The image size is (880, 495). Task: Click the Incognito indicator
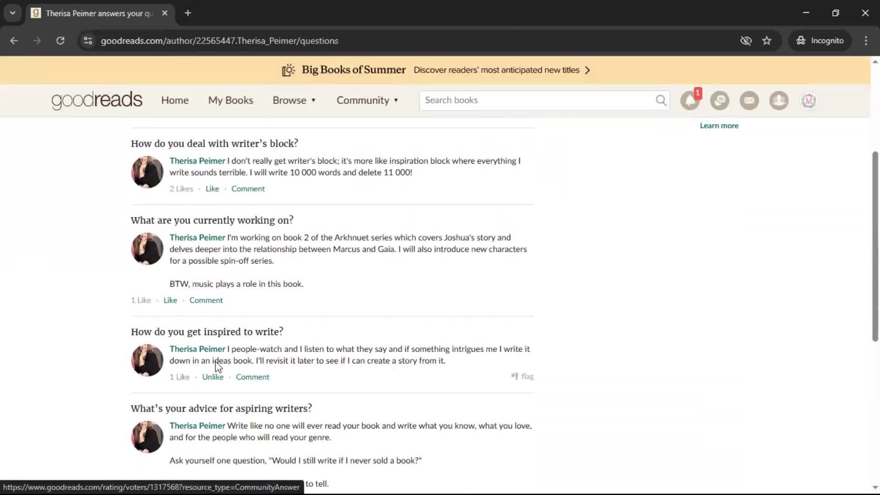[x=820, y=41]
